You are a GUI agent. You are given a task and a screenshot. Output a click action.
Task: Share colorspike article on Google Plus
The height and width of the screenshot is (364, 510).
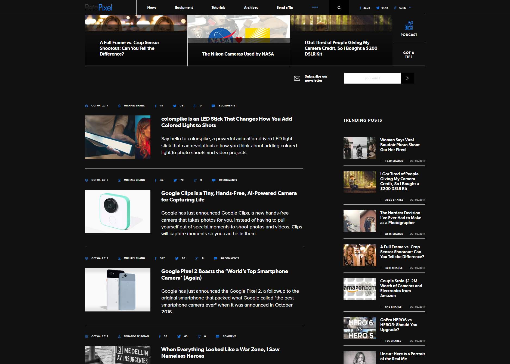pos(195,106)
